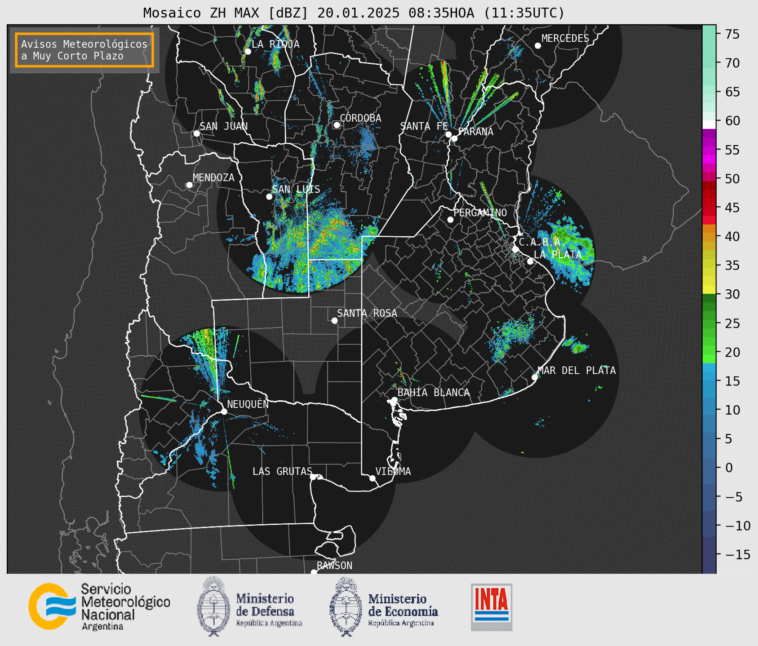This screenshot has height=646, width=758.
Task: Click the SAN LUIS label text
Action: click(296, 190)
